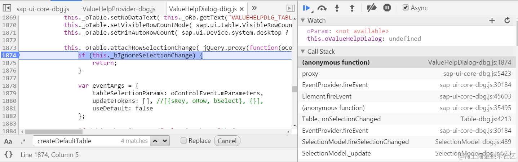Select the top (anonymous function) call frame
518x162 pixels.
[407, 62]
